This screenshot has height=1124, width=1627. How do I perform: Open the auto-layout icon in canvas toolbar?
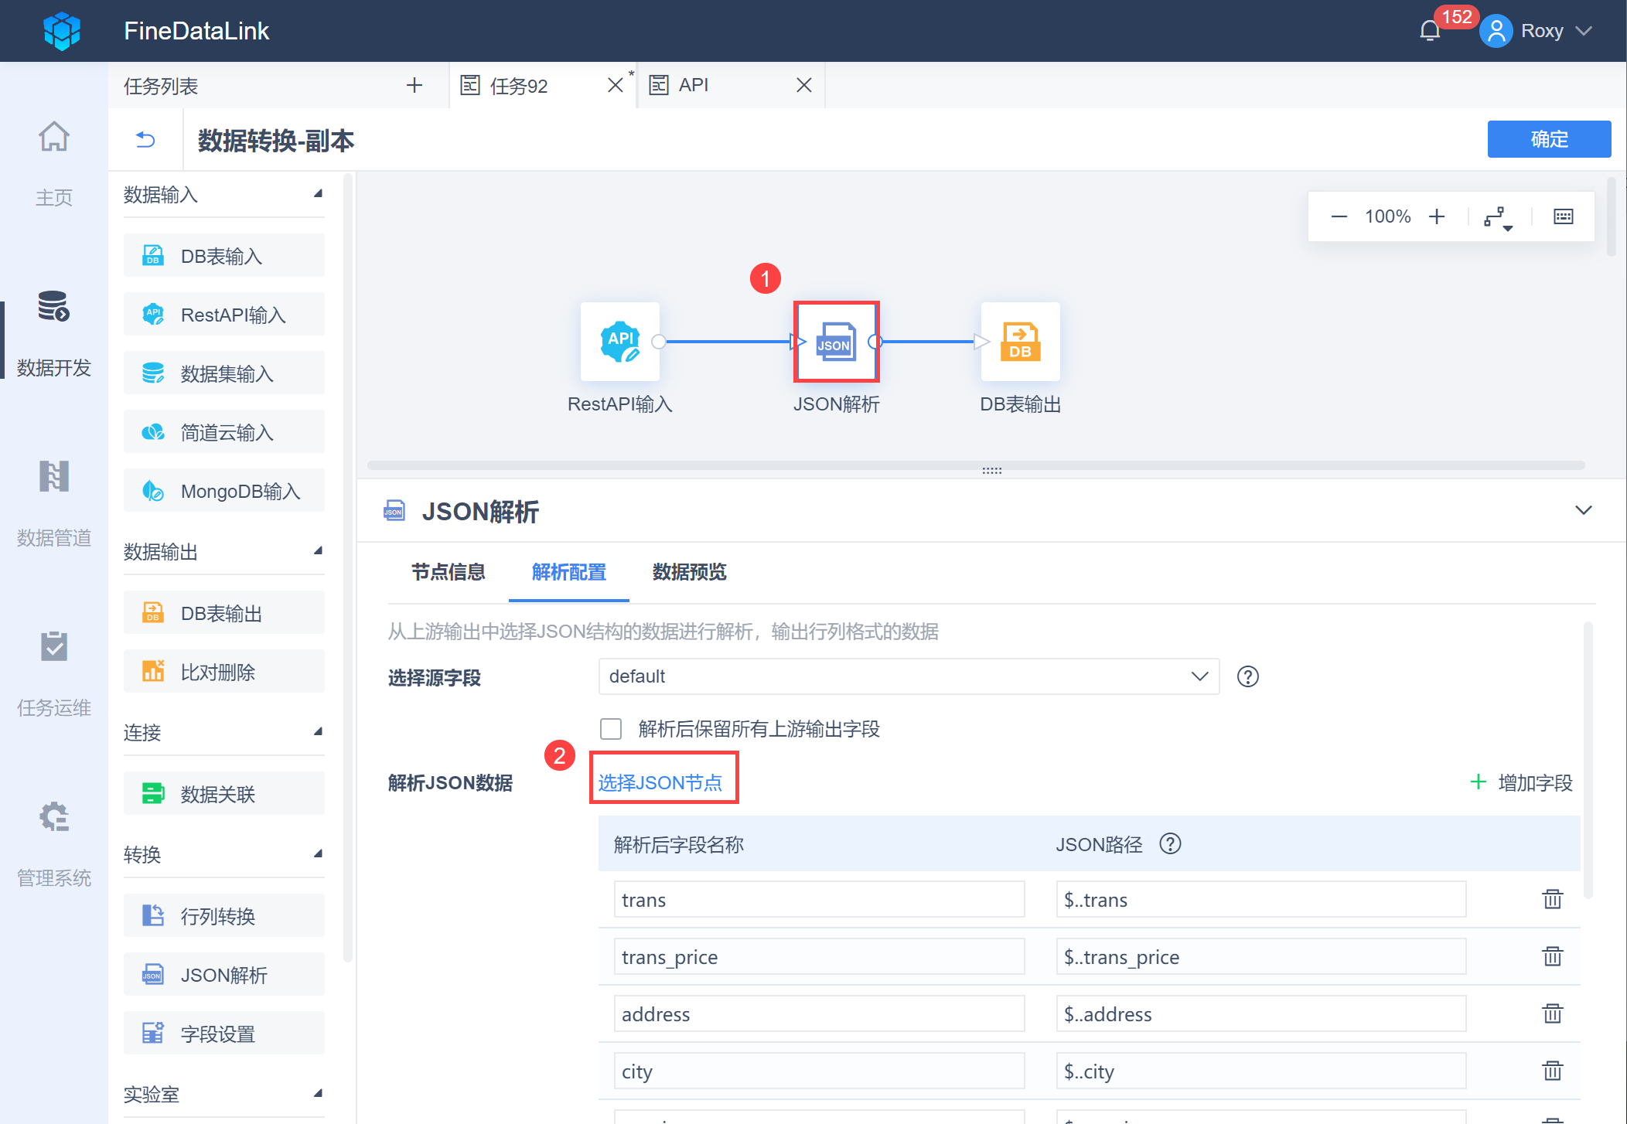tap(1497, 217)
